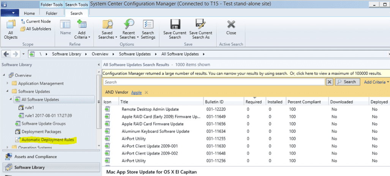Select the Apple RAID Card Firmware Update row
390x176 pixels.
point(246,124)
